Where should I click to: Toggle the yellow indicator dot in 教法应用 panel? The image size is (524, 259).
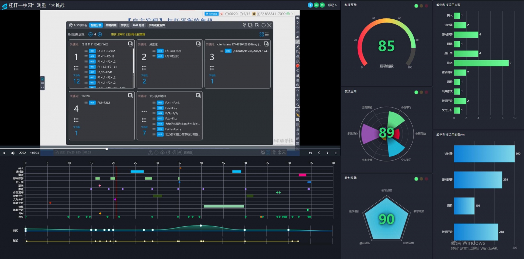coord(421,92)
